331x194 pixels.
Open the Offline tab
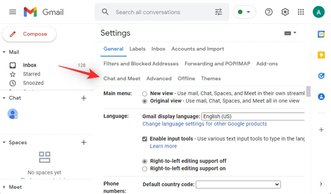click(x=187, y=78)
